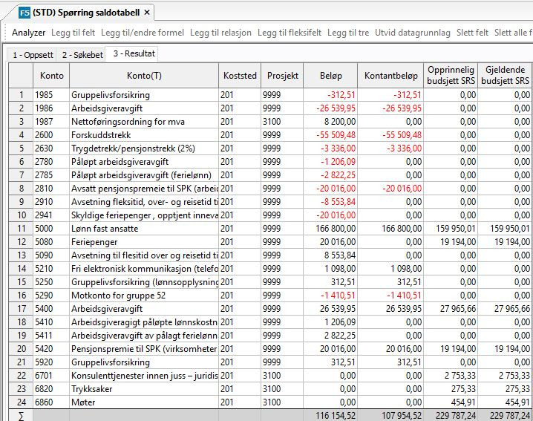This screenshot has height=421, width=533.
Task: Click Legg til tre
Action: click(348, 33)
